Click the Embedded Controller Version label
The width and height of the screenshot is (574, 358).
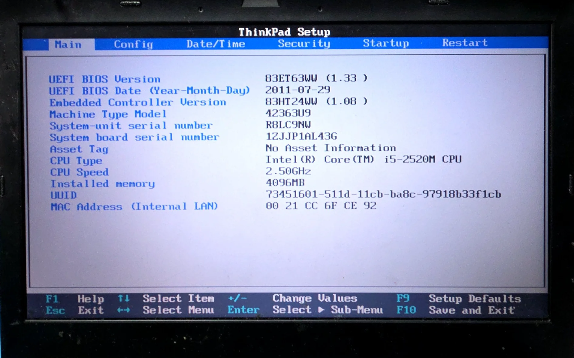pos(138,102)
